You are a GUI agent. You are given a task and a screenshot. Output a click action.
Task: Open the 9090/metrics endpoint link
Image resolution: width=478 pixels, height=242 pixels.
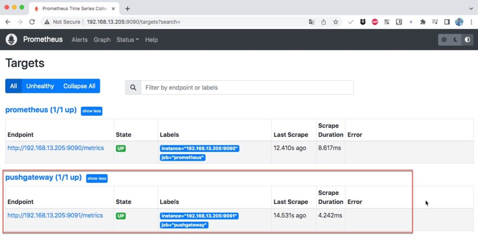[56, 148]
